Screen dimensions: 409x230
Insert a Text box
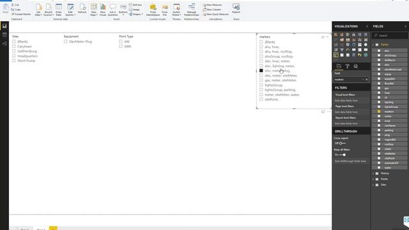[x=135, y=4]
